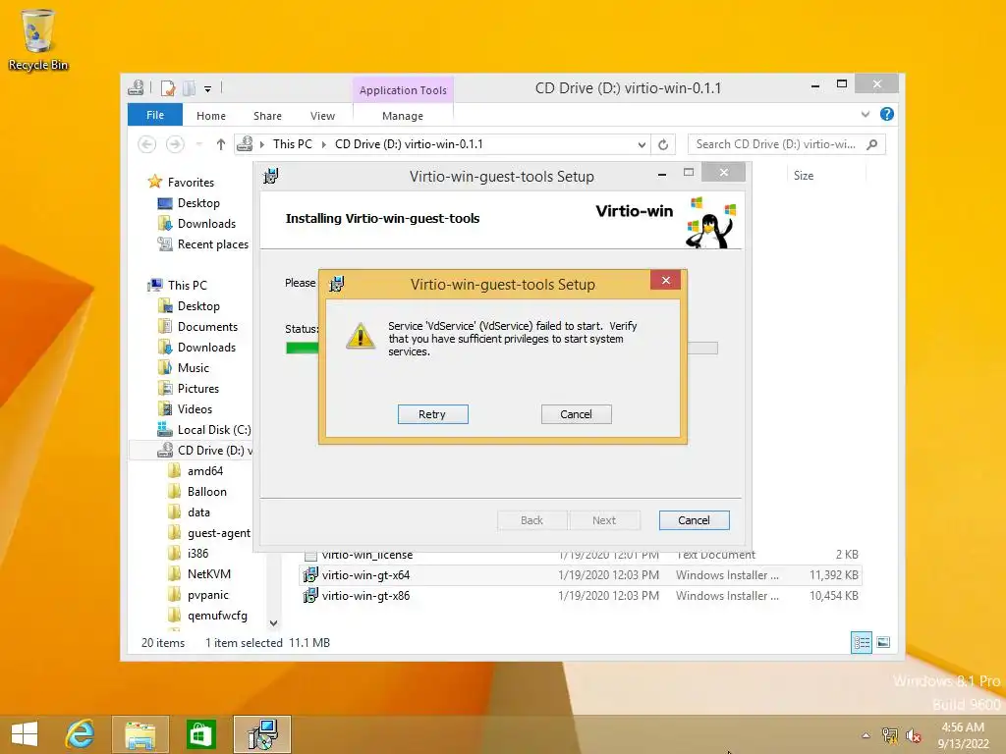This screenshot has height=754, width=1006.
Task: Open Videos folder in navigation pane
Action: [195, 409]
